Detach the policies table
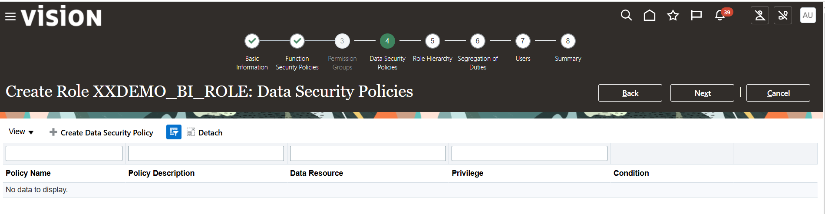Image resolution: width=825 pixels, height=214 pixels. click(205, 132)
